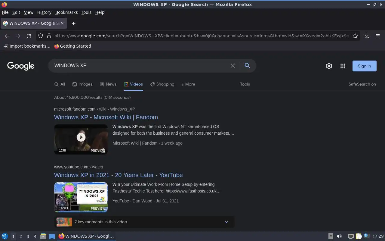Screen dimensions: 385x241
Task: Open the Edit menu
Action: coord(16,12)
